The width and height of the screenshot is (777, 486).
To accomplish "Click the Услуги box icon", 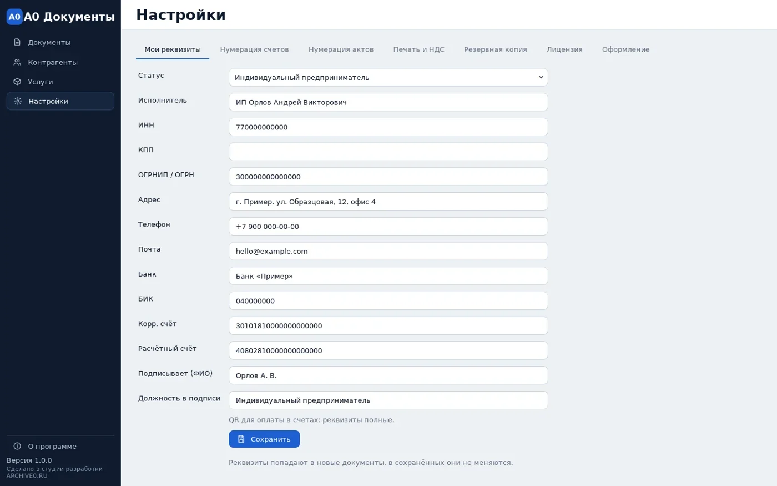I will pos(17,82).
